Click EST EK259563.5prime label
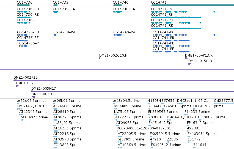Image resolution: width=234 pixels, height=149 pixels. click(x=163, y=112)
